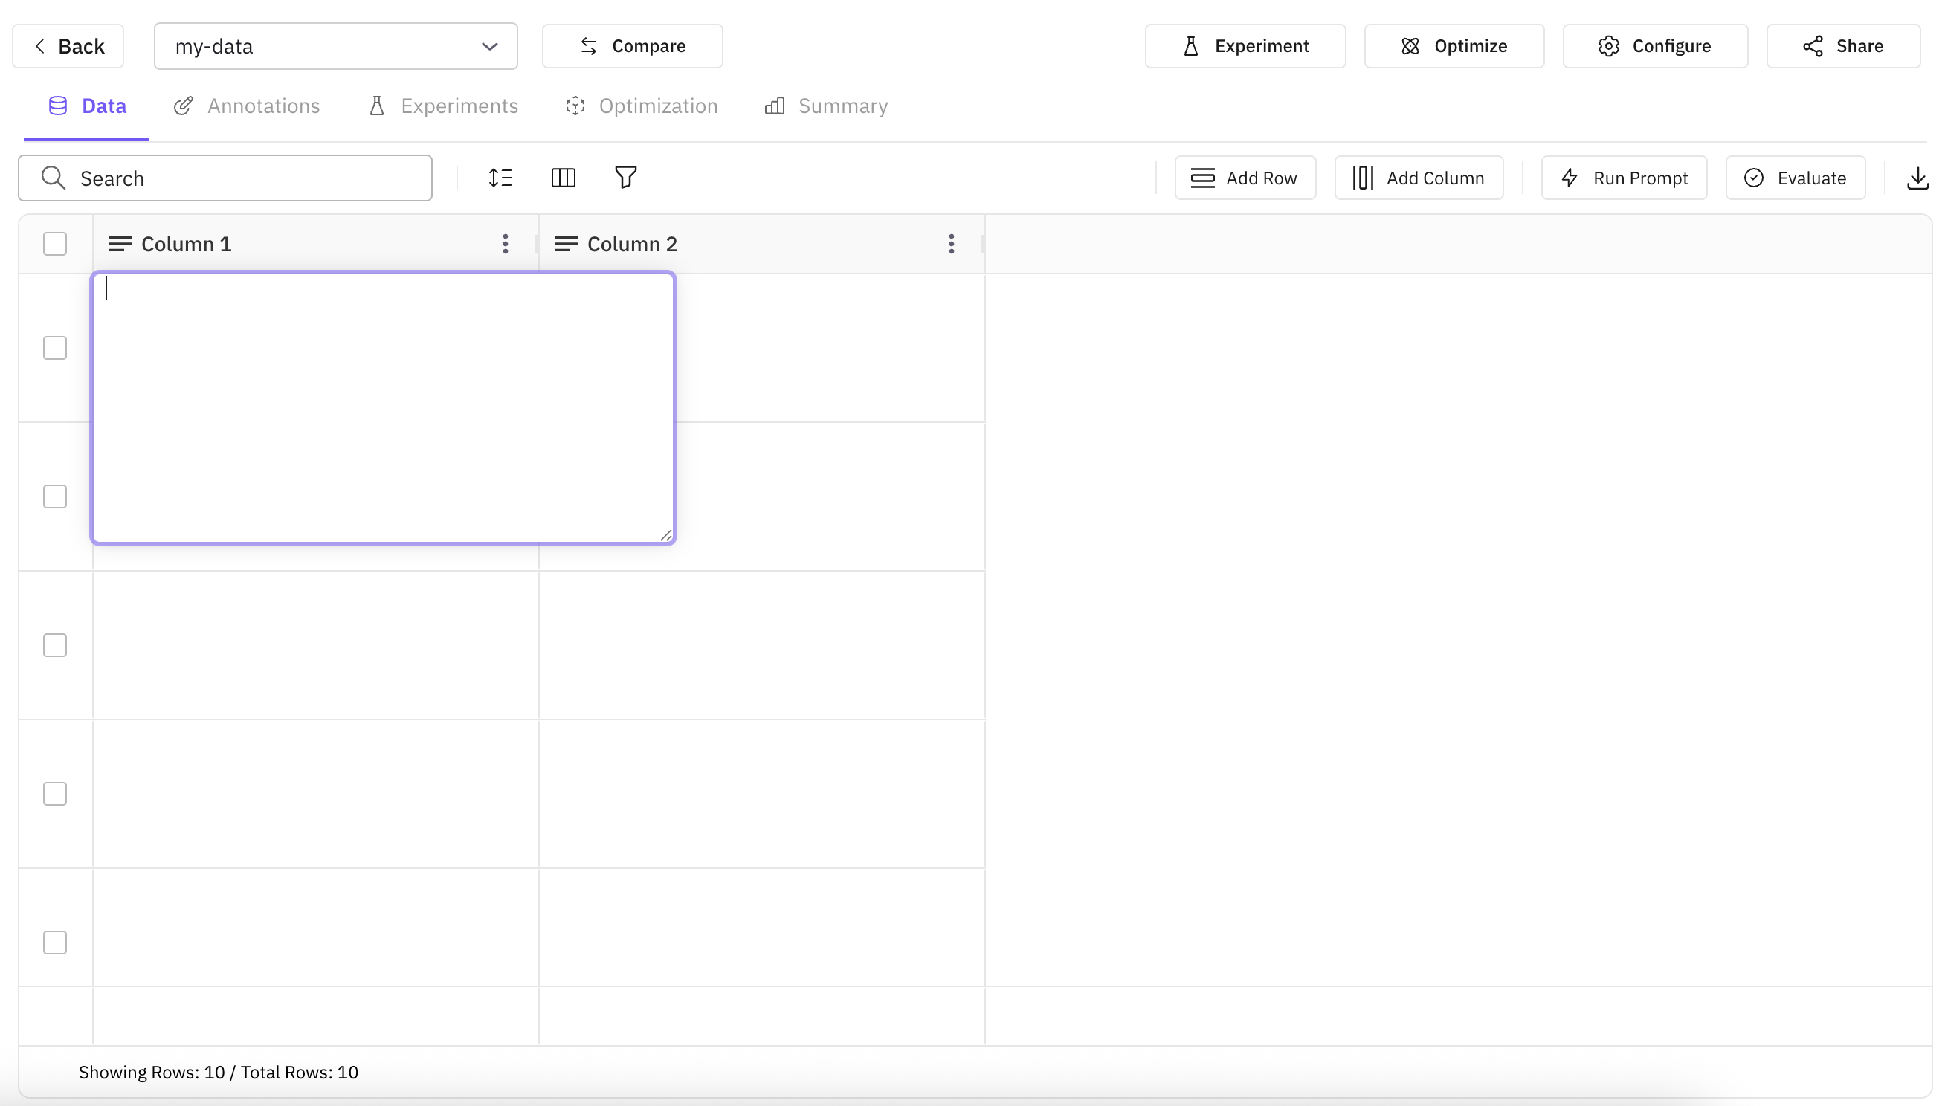
Task: Click the Configure gear icon
Action: point(1608,45)
